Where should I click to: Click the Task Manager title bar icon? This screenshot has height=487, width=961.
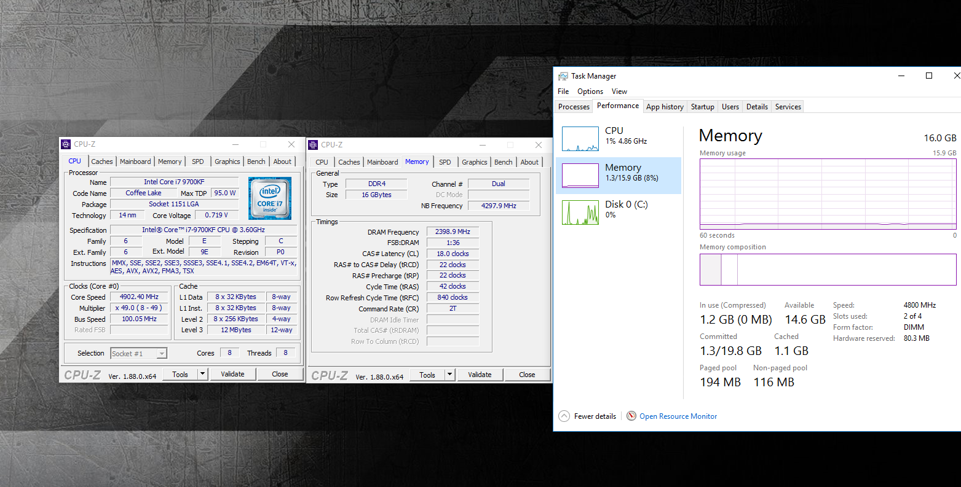[x=563, y=76]
